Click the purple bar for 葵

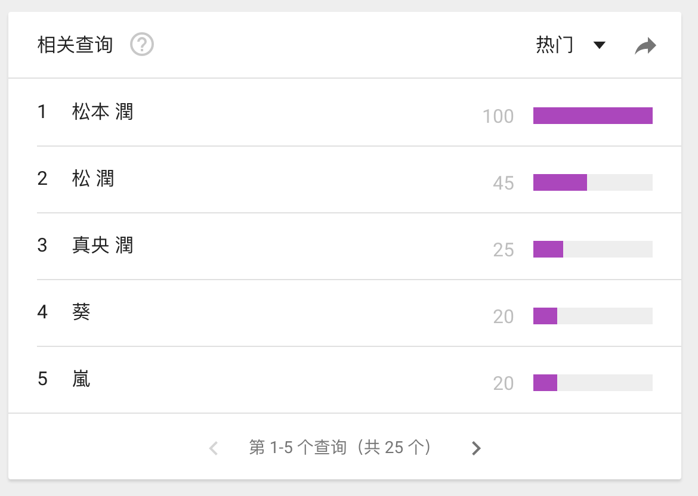coord(545,316)
